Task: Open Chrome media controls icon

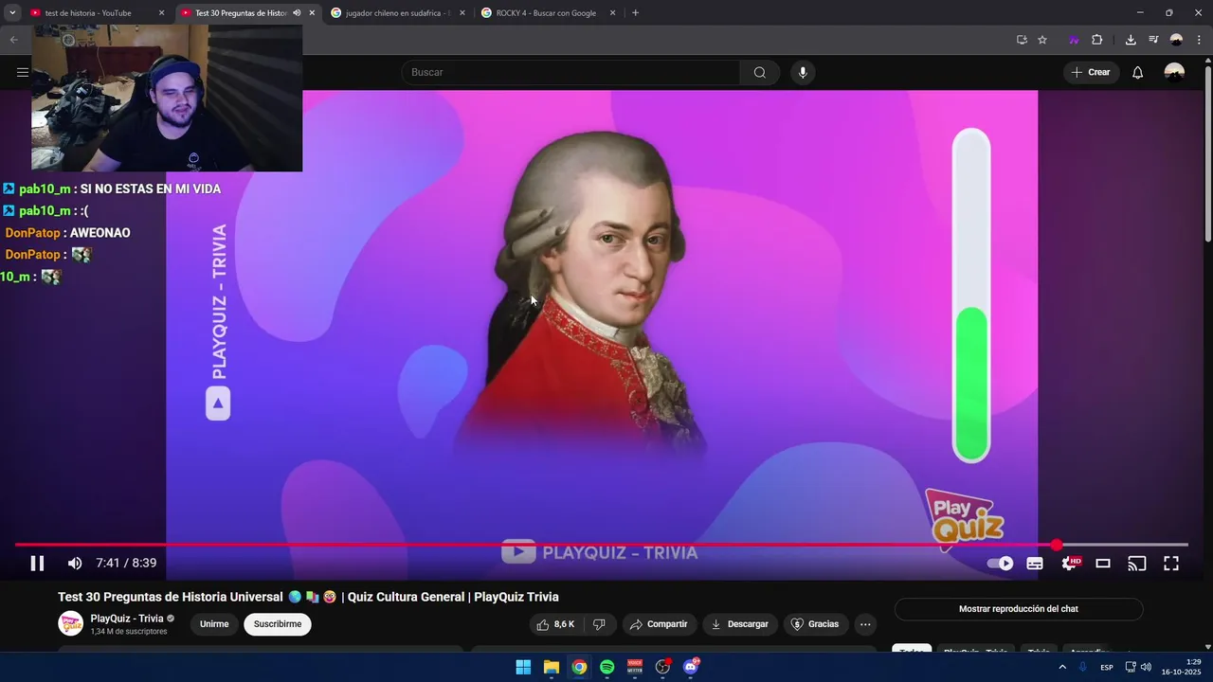Action: click(x=1153, y=40)
